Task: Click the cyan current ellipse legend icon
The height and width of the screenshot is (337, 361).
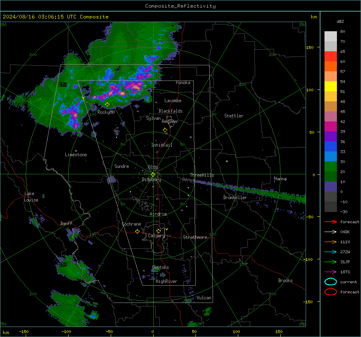Action: (x=331, y=282)
